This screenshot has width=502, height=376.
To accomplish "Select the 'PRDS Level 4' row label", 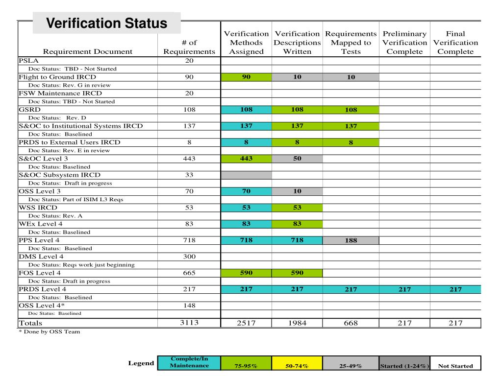I will pyautogui.click(x=43, y=289).
